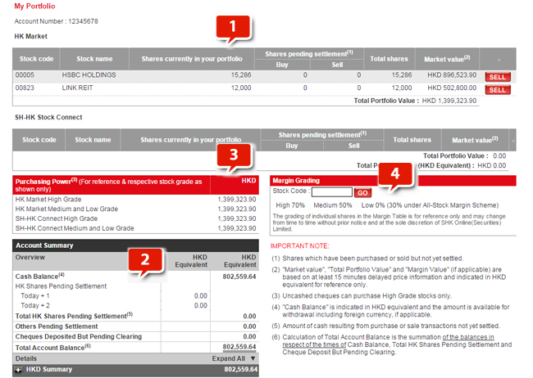Click Cheques Deposited But Pending Clearing row
Image resolution: width=533 pixels, height=378 pixels.
135,336
